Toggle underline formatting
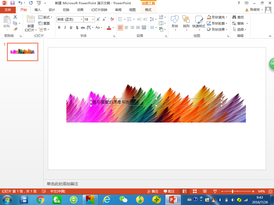Image resolution: width=274 pixels, height=205 pixels. [x=71, y=27]
